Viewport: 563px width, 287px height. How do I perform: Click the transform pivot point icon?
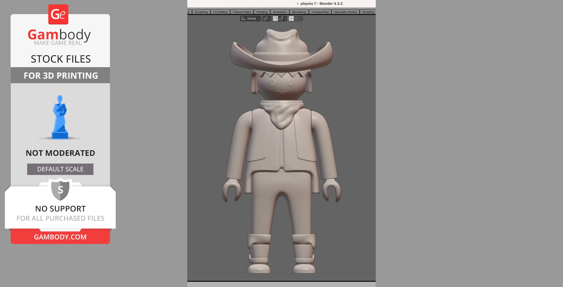point(266,18)
